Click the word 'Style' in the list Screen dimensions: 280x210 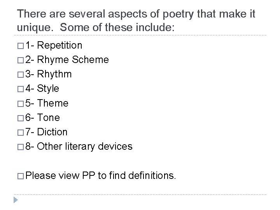(49, 89)
